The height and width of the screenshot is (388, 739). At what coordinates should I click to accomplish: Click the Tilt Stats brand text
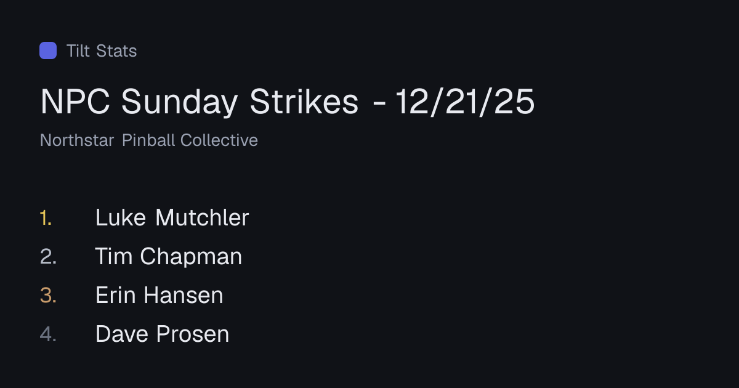102,51
